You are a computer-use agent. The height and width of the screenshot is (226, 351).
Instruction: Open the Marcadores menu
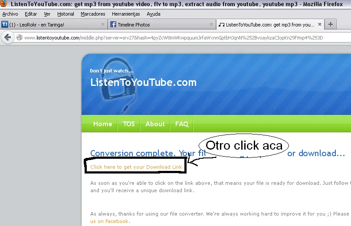(x=93, y=14)
